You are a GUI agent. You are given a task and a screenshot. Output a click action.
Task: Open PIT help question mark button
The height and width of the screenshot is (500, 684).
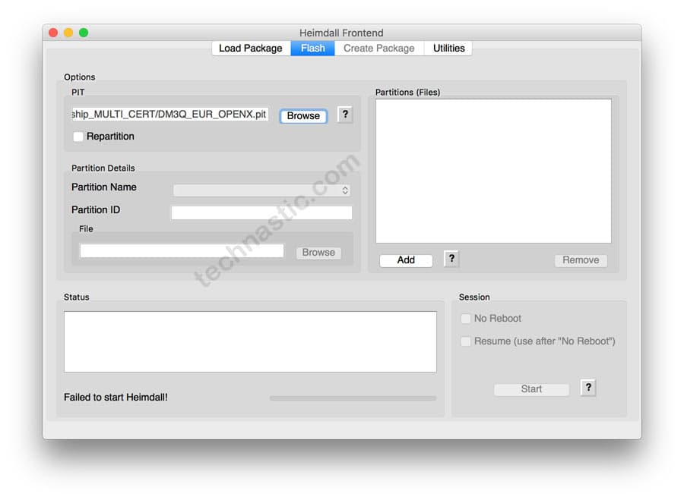coord(344,115)
